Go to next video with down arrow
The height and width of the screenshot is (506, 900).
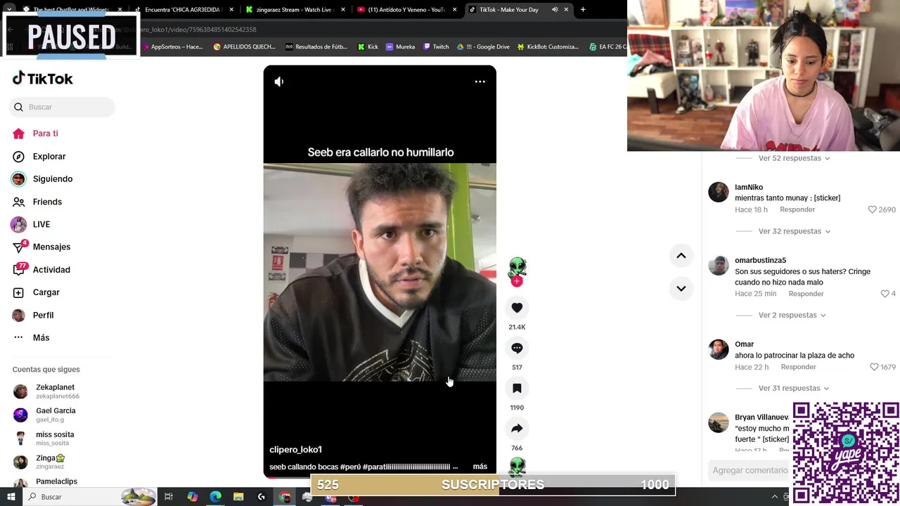tap(681, 288)
